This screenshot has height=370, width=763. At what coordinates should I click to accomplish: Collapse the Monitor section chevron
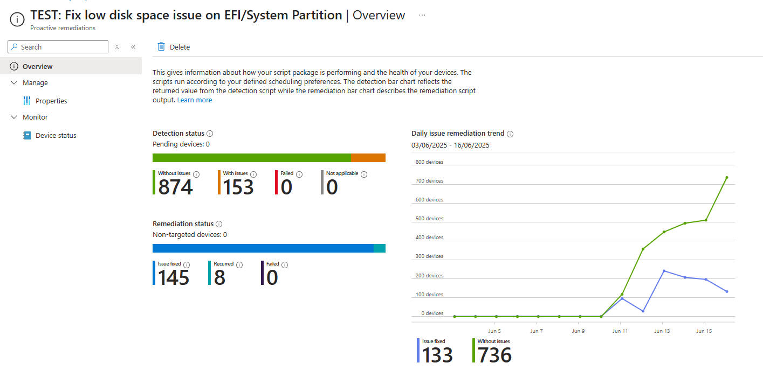[14, 117]
